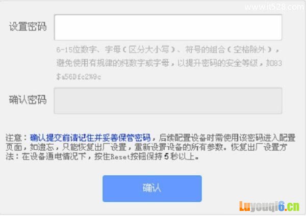Select the 设置密码 label text

(28, 26)
